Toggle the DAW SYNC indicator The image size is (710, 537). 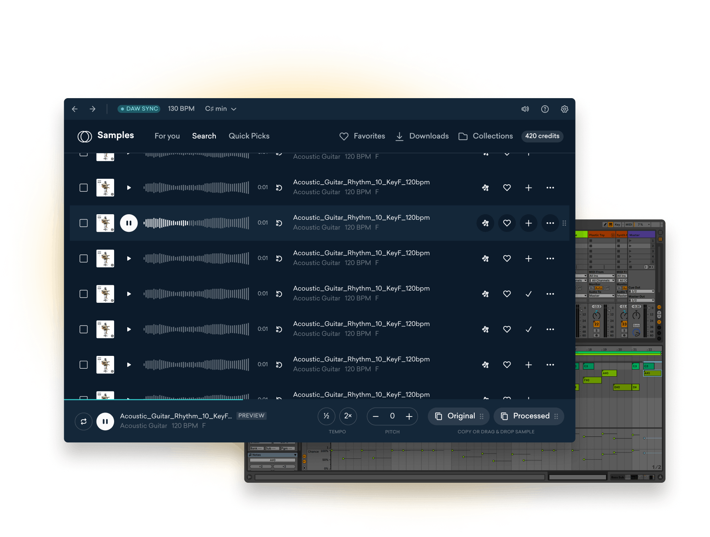(139, 109)
